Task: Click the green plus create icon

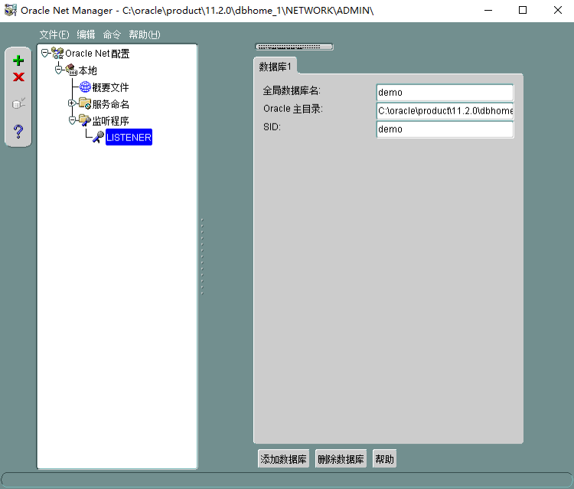Action: tap(18, 61)
